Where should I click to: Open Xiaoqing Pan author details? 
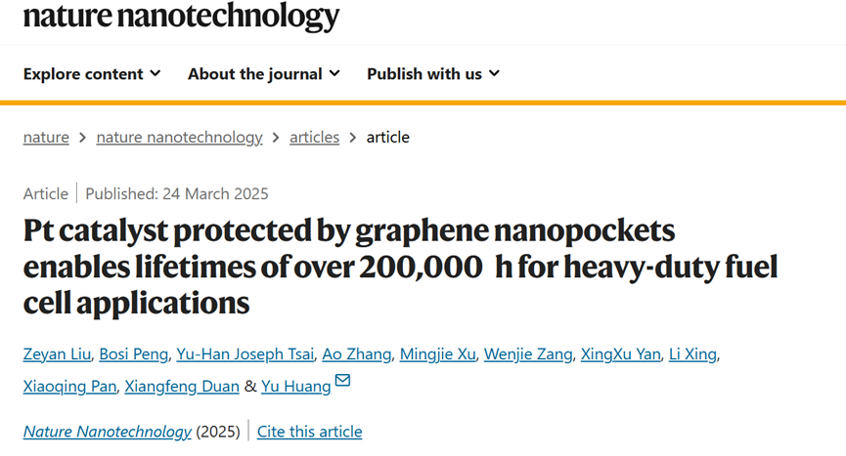point(69,386)
